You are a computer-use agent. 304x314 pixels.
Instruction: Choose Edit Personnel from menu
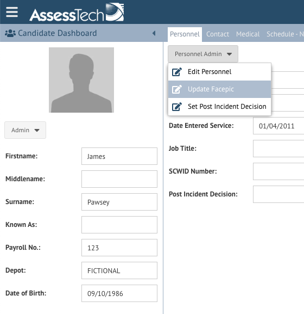(219, 72)
